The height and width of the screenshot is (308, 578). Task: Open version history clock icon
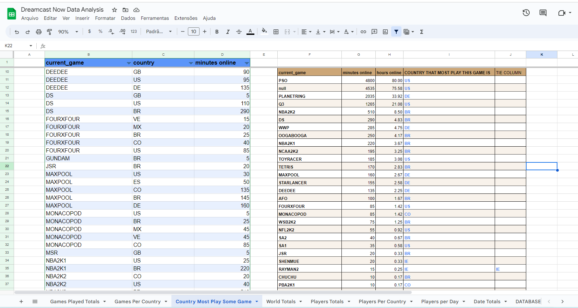[x=526, y=13]
